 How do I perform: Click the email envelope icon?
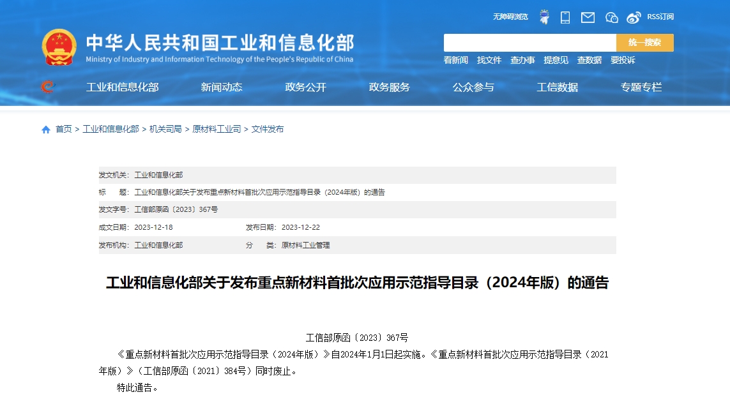click(x=588, y=17)
